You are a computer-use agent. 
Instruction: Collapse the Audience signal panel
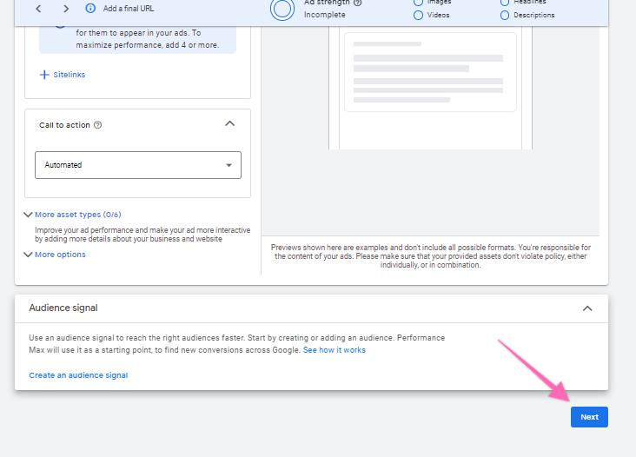tap(587, 308)
